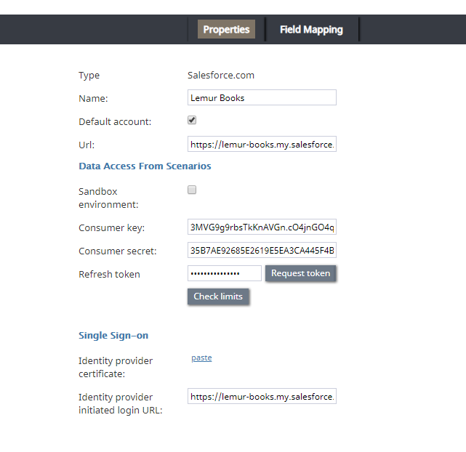Screen dimensions: 466x452
Task: Click the Identity provider certificate: label
Action: (x=116, y=368)
